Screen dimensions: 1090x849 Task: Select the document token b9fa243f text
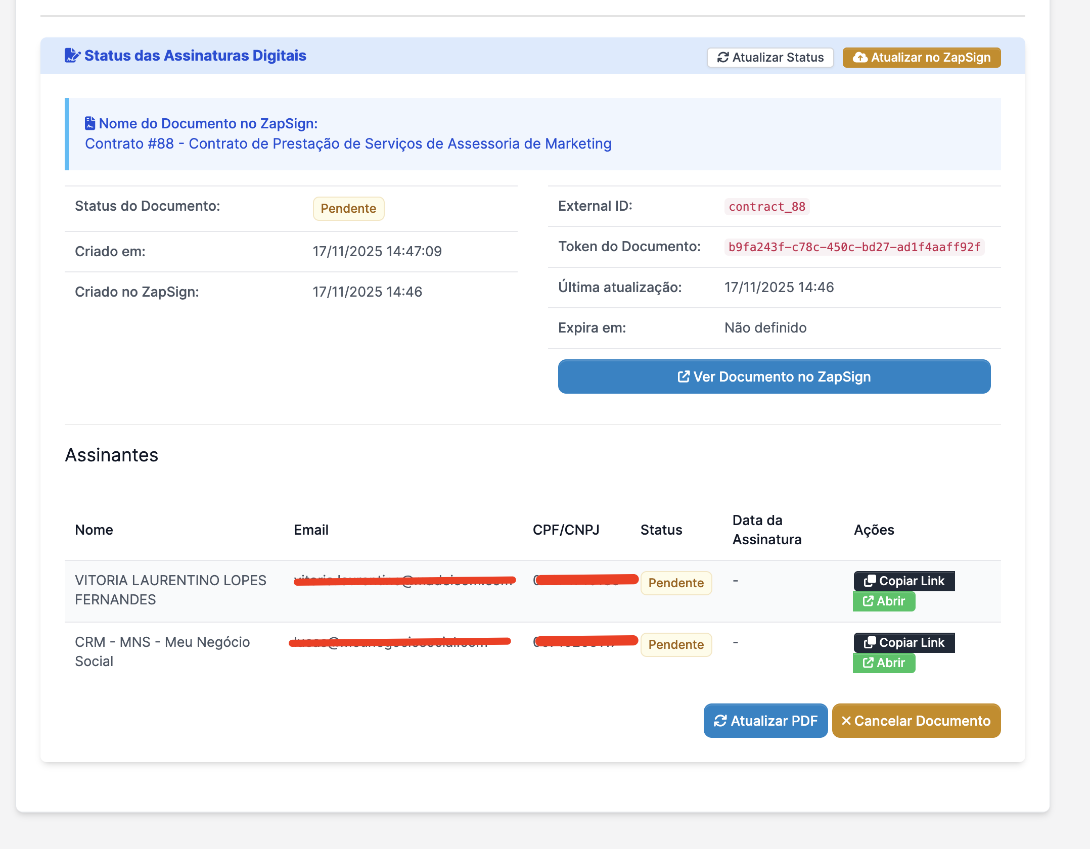pos(854,247)
